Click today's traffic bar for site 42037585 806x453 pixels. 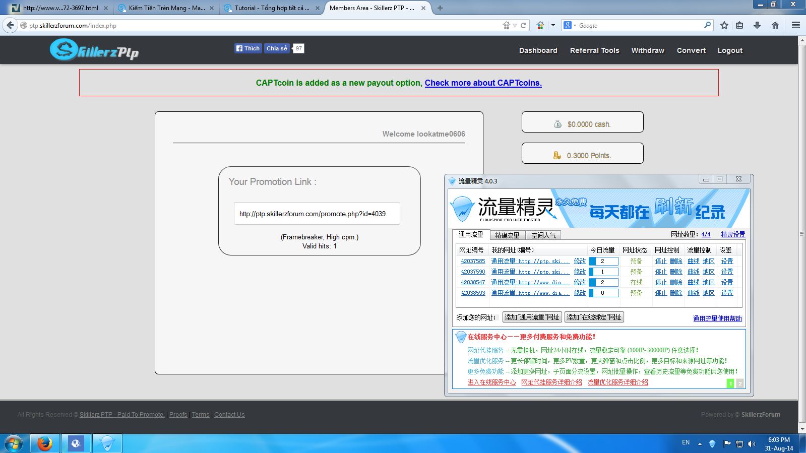click(604, 261)
